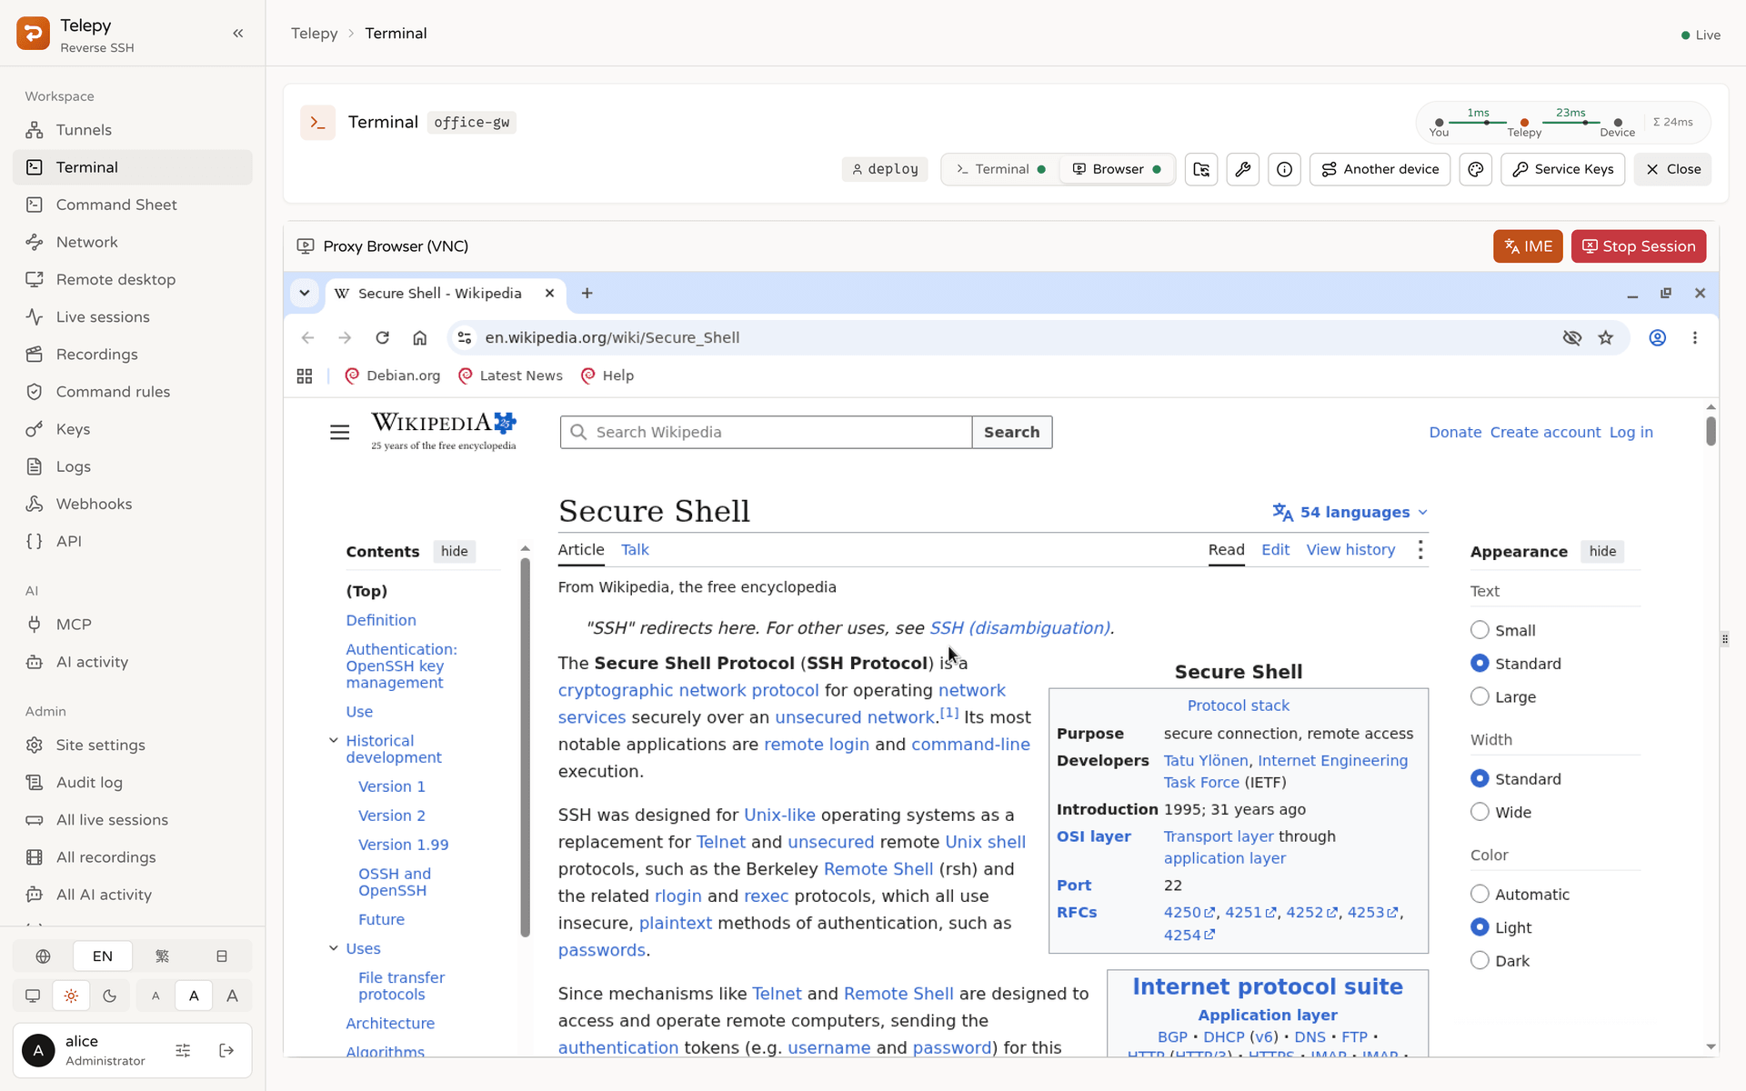Image resolution: width=1746 pixels, height=1091 pixels.
Task: Select Dark color radio button
Action: [1480, 960]
